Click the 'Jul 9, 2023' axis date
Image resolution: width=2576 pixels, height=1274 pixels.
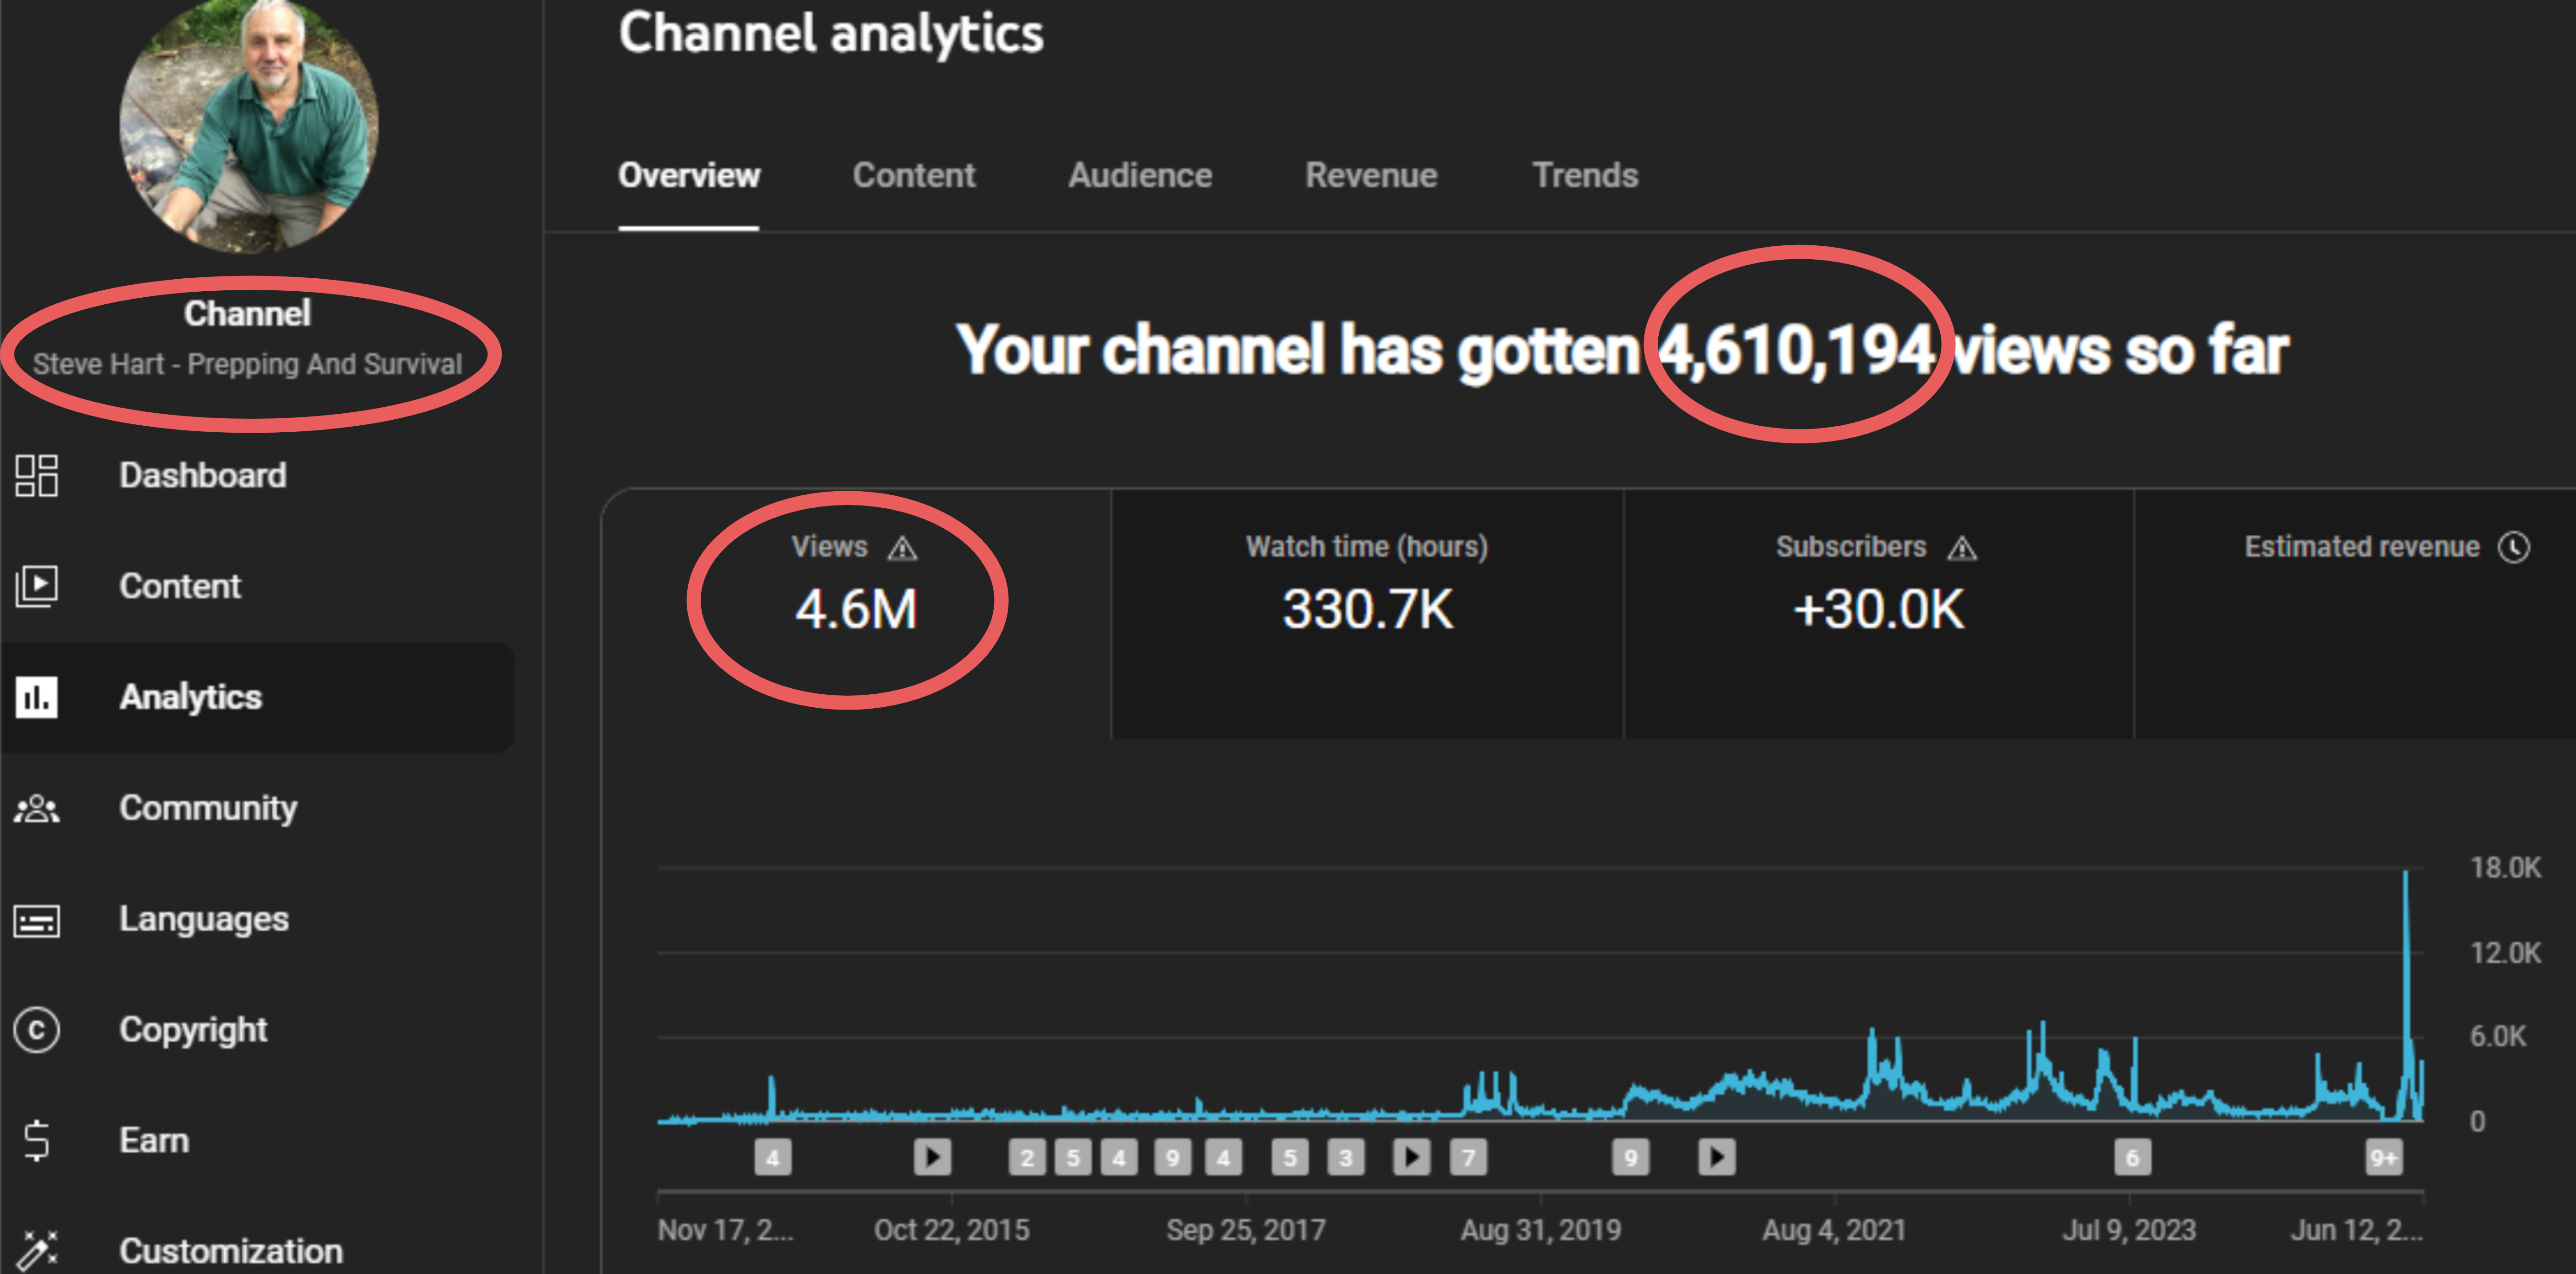click(2129, 1230)
